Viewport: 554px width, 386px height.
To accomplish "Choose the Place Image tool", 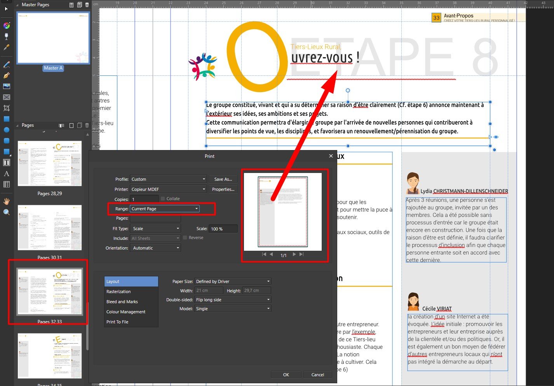I will 6,86.
